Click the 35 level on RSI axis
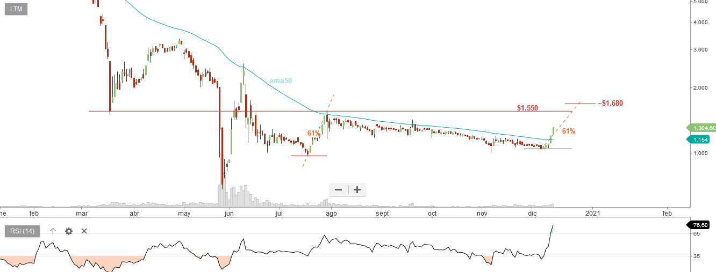The height and width of the screenshot is (272, 716). [696, 256]
